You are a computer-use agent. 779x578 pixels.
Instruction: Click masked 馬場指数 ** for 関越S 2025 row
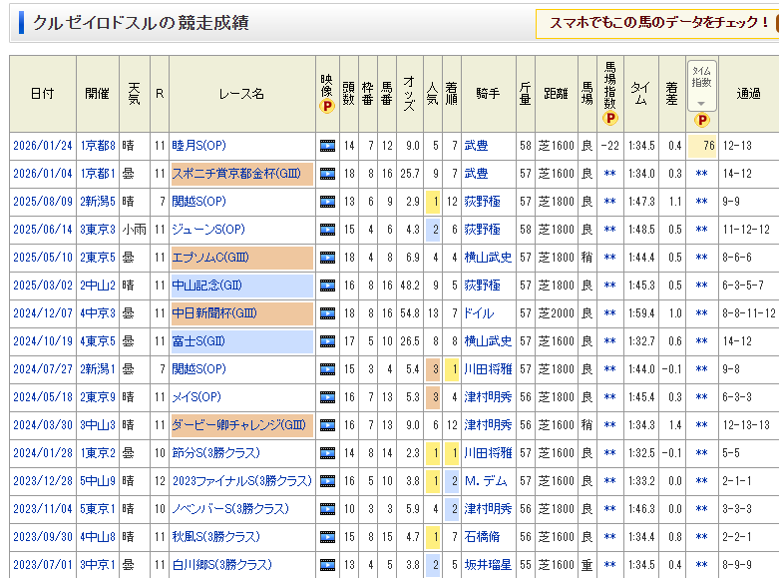[610, 202]
